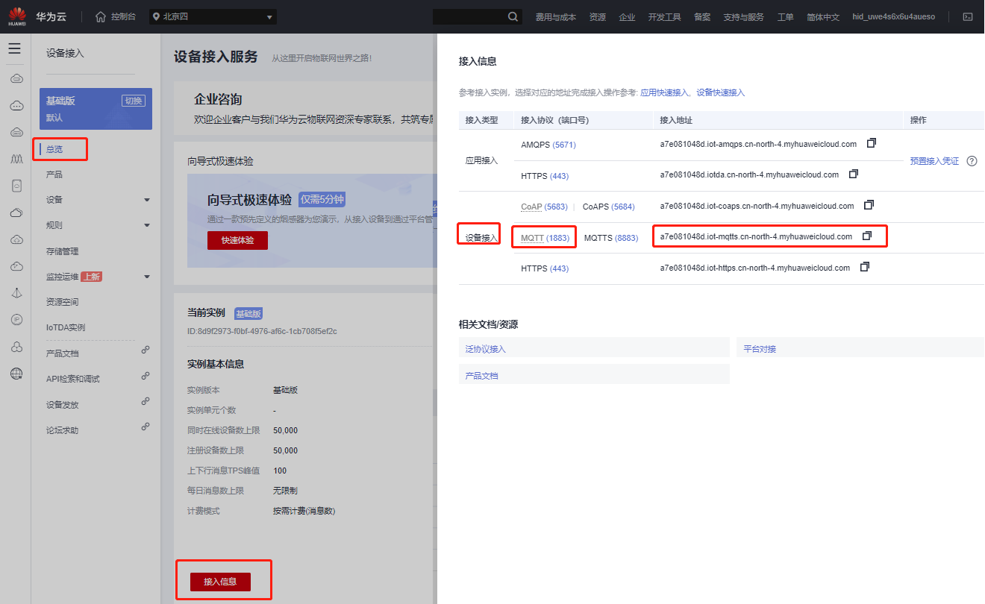The height and width of the screenshot is (604, 985).
Task: Click the sidebar globe icon
Action: tap(16, 374)
